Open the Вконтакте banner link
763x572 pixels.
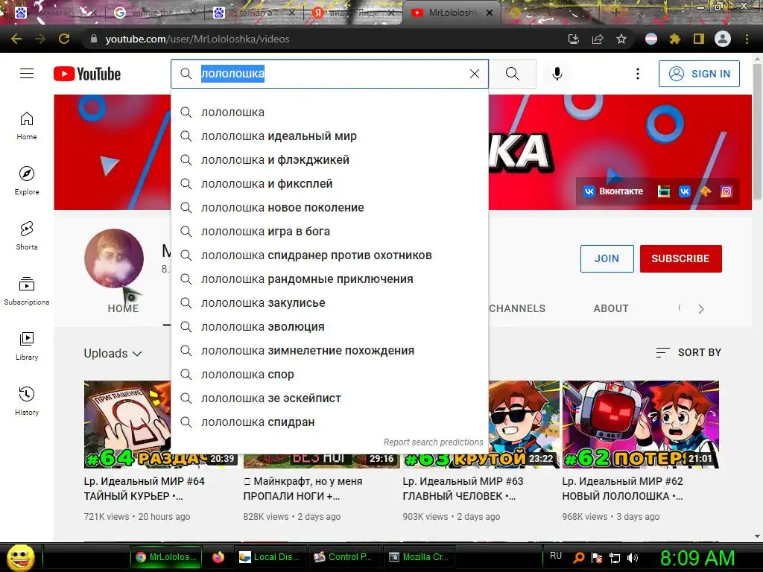click(x=613, y=191)
